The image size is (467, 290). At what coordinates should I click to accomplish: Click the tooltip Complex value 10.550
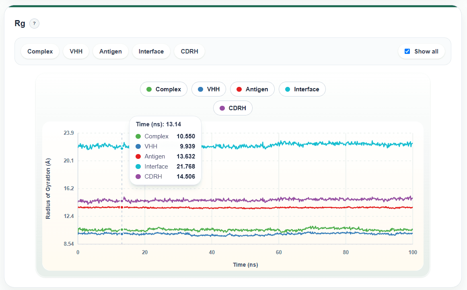[186, 136]
